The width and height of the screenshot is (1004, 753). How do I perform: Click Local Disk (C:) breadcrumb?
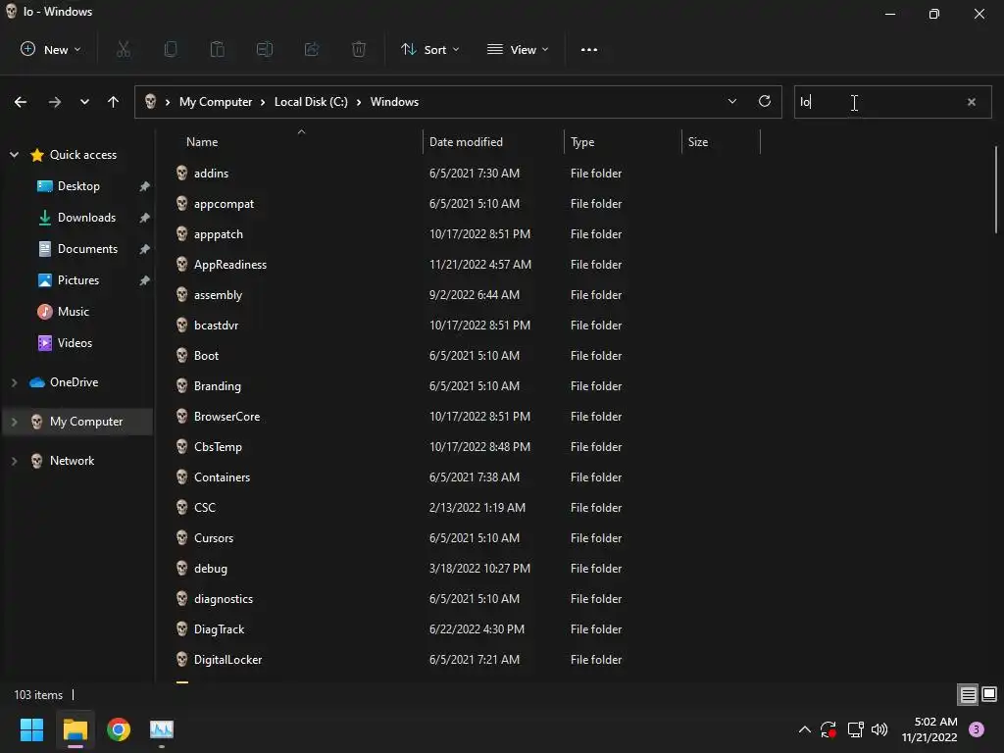[x=311, y=102]
